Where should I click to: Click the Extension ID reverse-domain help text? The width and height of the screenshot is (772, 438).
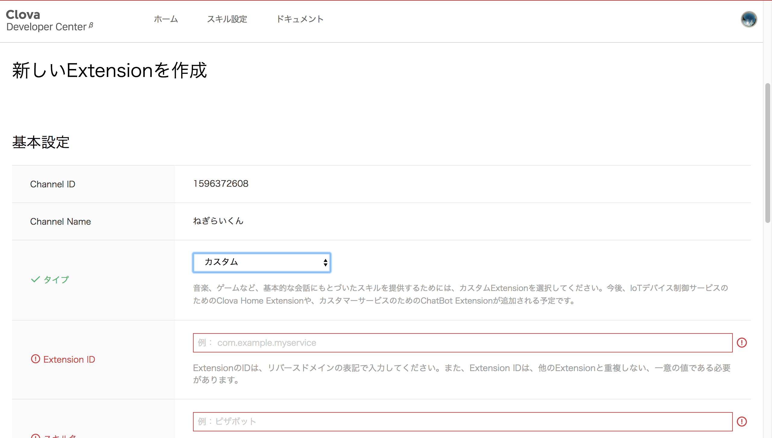point(462,374)
